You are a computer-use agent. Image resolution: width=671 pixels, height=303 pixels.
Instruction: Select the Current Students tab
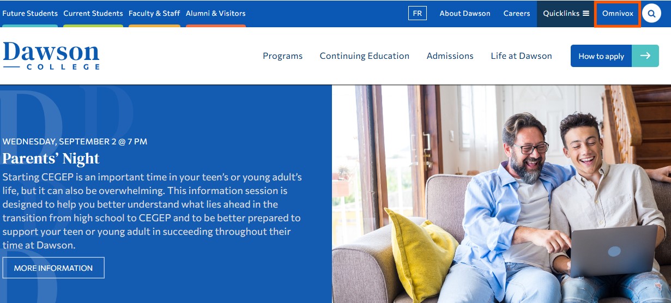pyautogui.click(x=93, y=13)
